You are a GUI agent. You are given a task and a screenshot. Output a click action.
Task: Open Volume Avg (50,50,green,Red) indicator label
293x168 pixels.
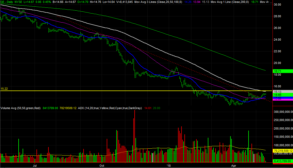pos(20,108)
